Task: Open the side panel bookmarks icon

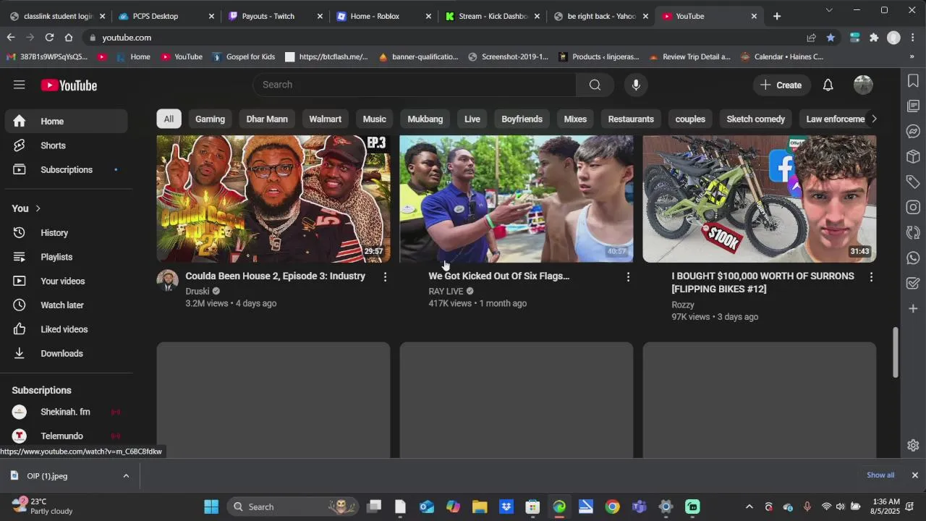Action: 913,80
